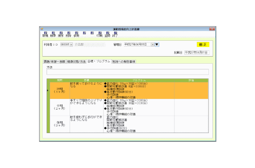
Task: Click the F1 新規 (New) toolbar icon
Action: click(x=45, y=34)
